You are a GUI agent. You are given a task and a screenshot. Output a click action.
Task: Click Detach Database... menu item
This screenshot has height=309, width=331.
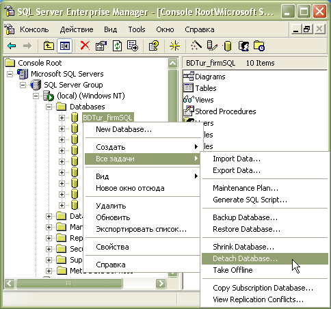click(265, 258)
